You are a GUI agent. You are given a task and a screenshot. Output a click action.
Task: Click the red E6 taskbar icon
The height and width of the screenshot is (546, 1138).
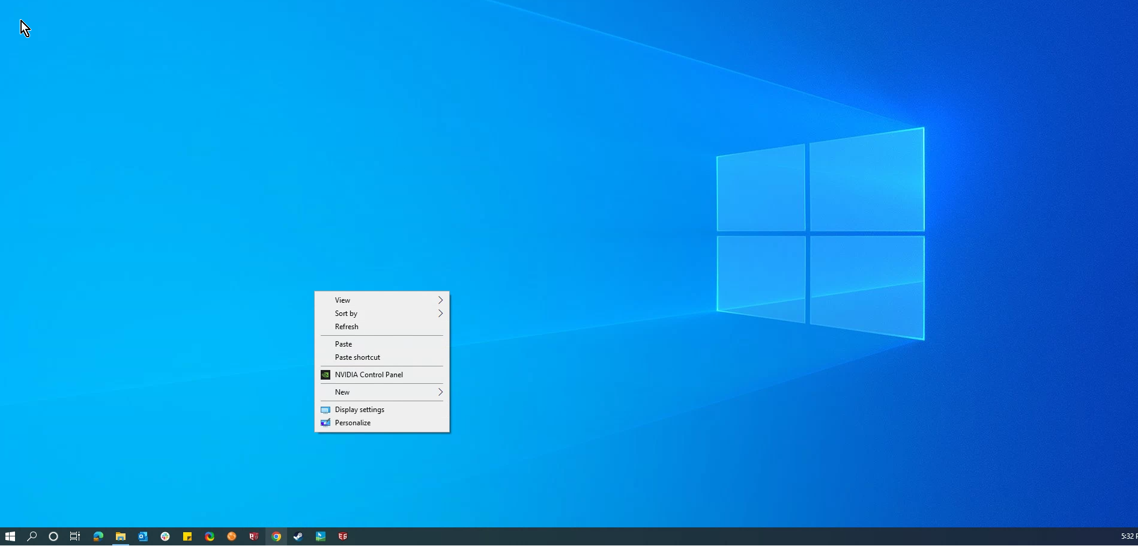tap(343, 536)
